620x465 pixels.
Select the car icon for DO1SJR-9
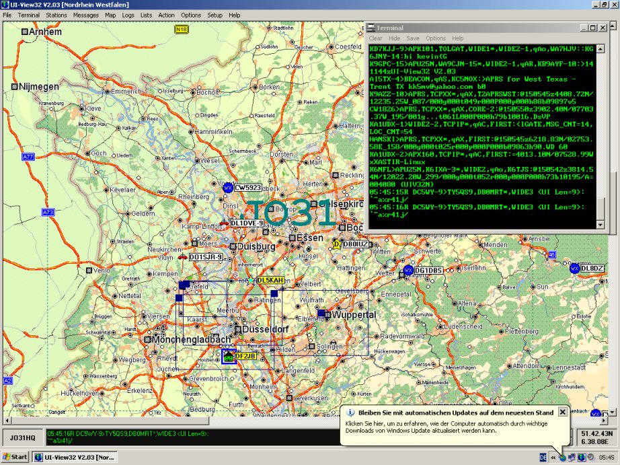182,257
